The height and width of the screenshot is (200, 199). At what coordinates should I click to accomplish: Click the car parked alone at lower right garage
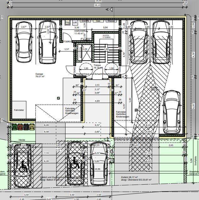tap(172, 113)
